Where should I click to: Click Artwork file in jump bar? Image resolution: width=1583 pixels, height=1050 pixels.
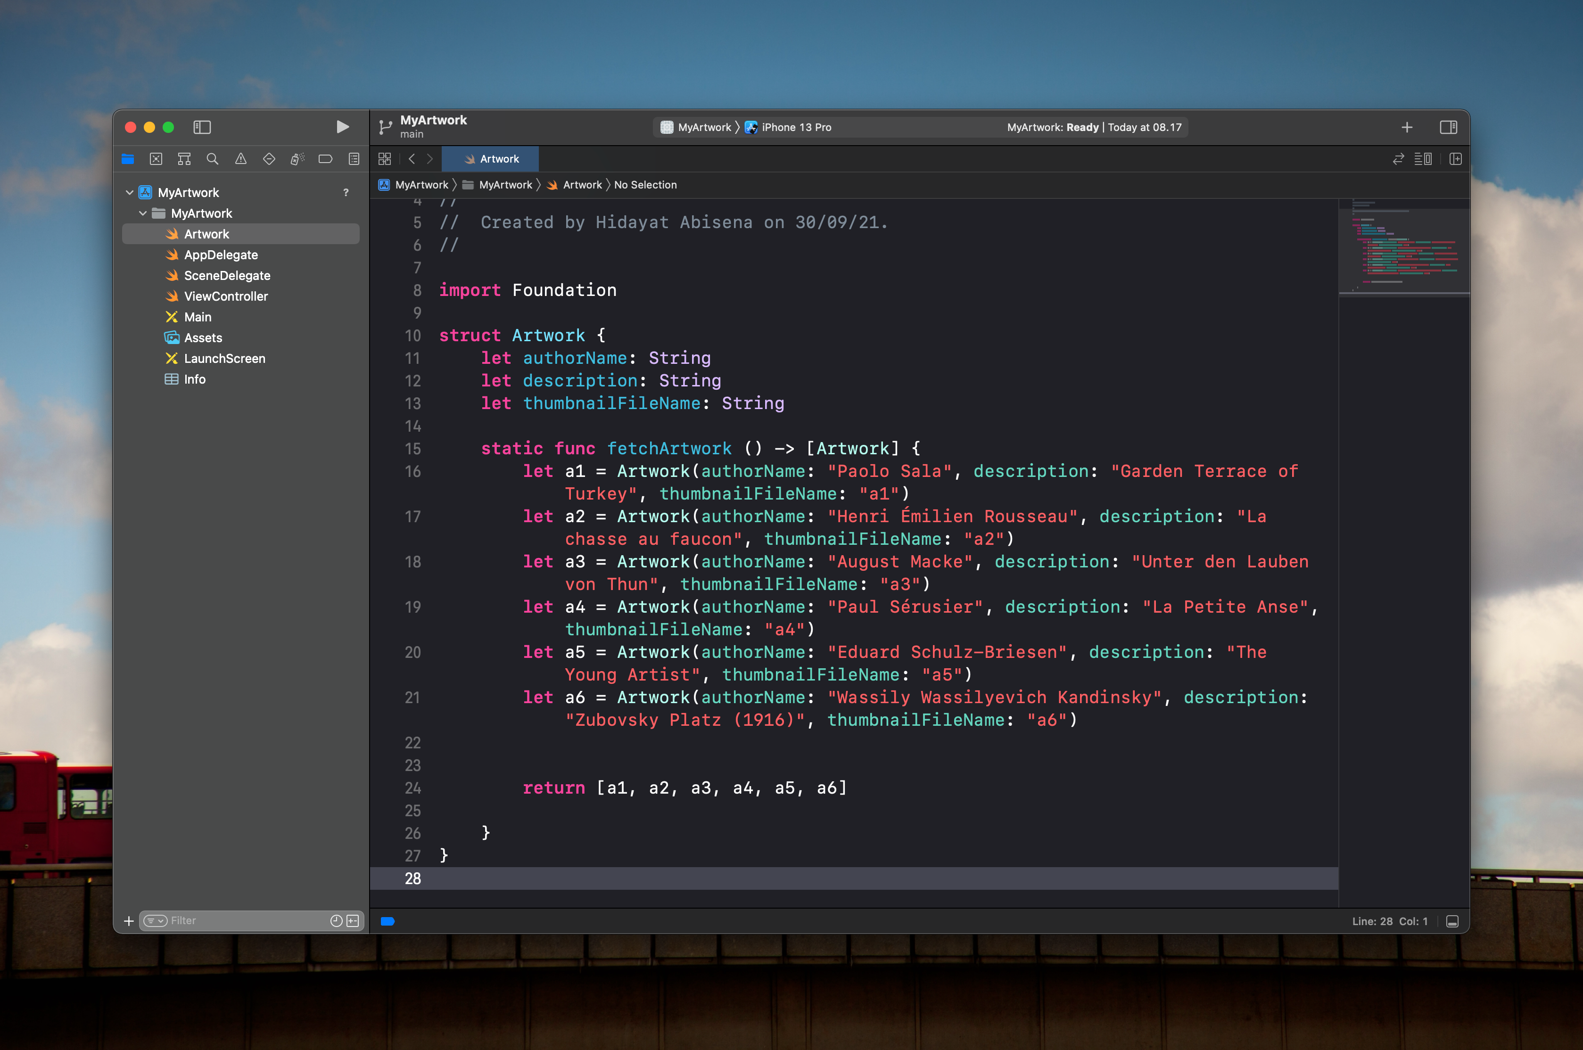575,185
